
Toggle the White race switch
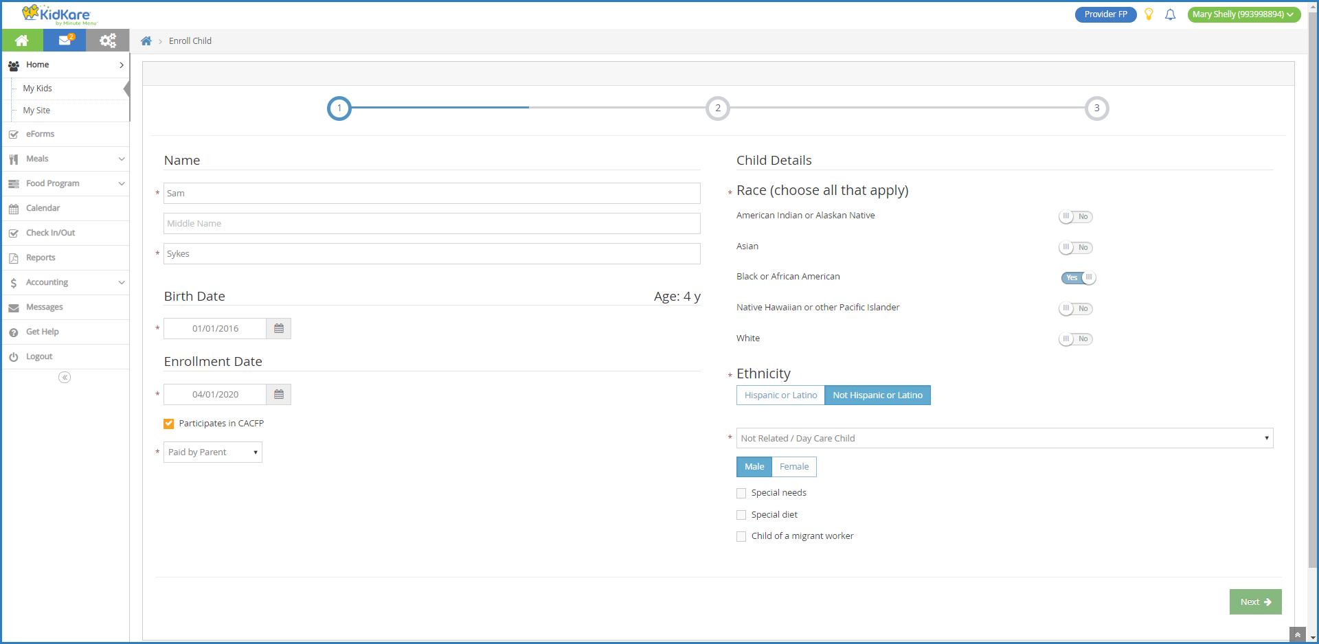click(x=1075, y=339)
